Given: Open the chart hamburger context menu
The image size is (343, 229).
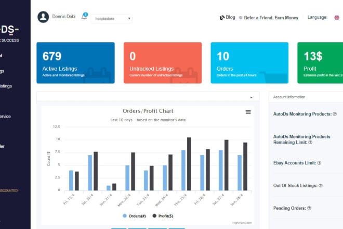Looking at the screenshot, I should click(x=248, y=112).
